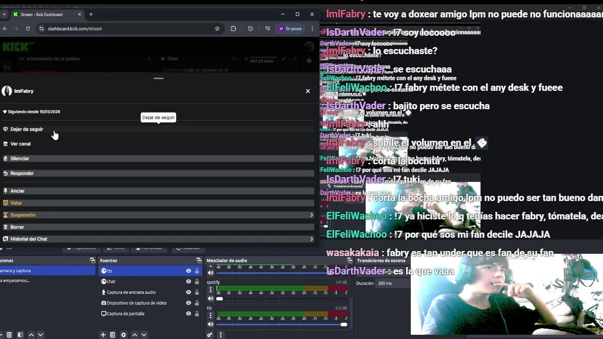Open audio mixer three-dot menu at bottom
The width and height of the screenshot is (603, 339).
click(x=220, y=335)
